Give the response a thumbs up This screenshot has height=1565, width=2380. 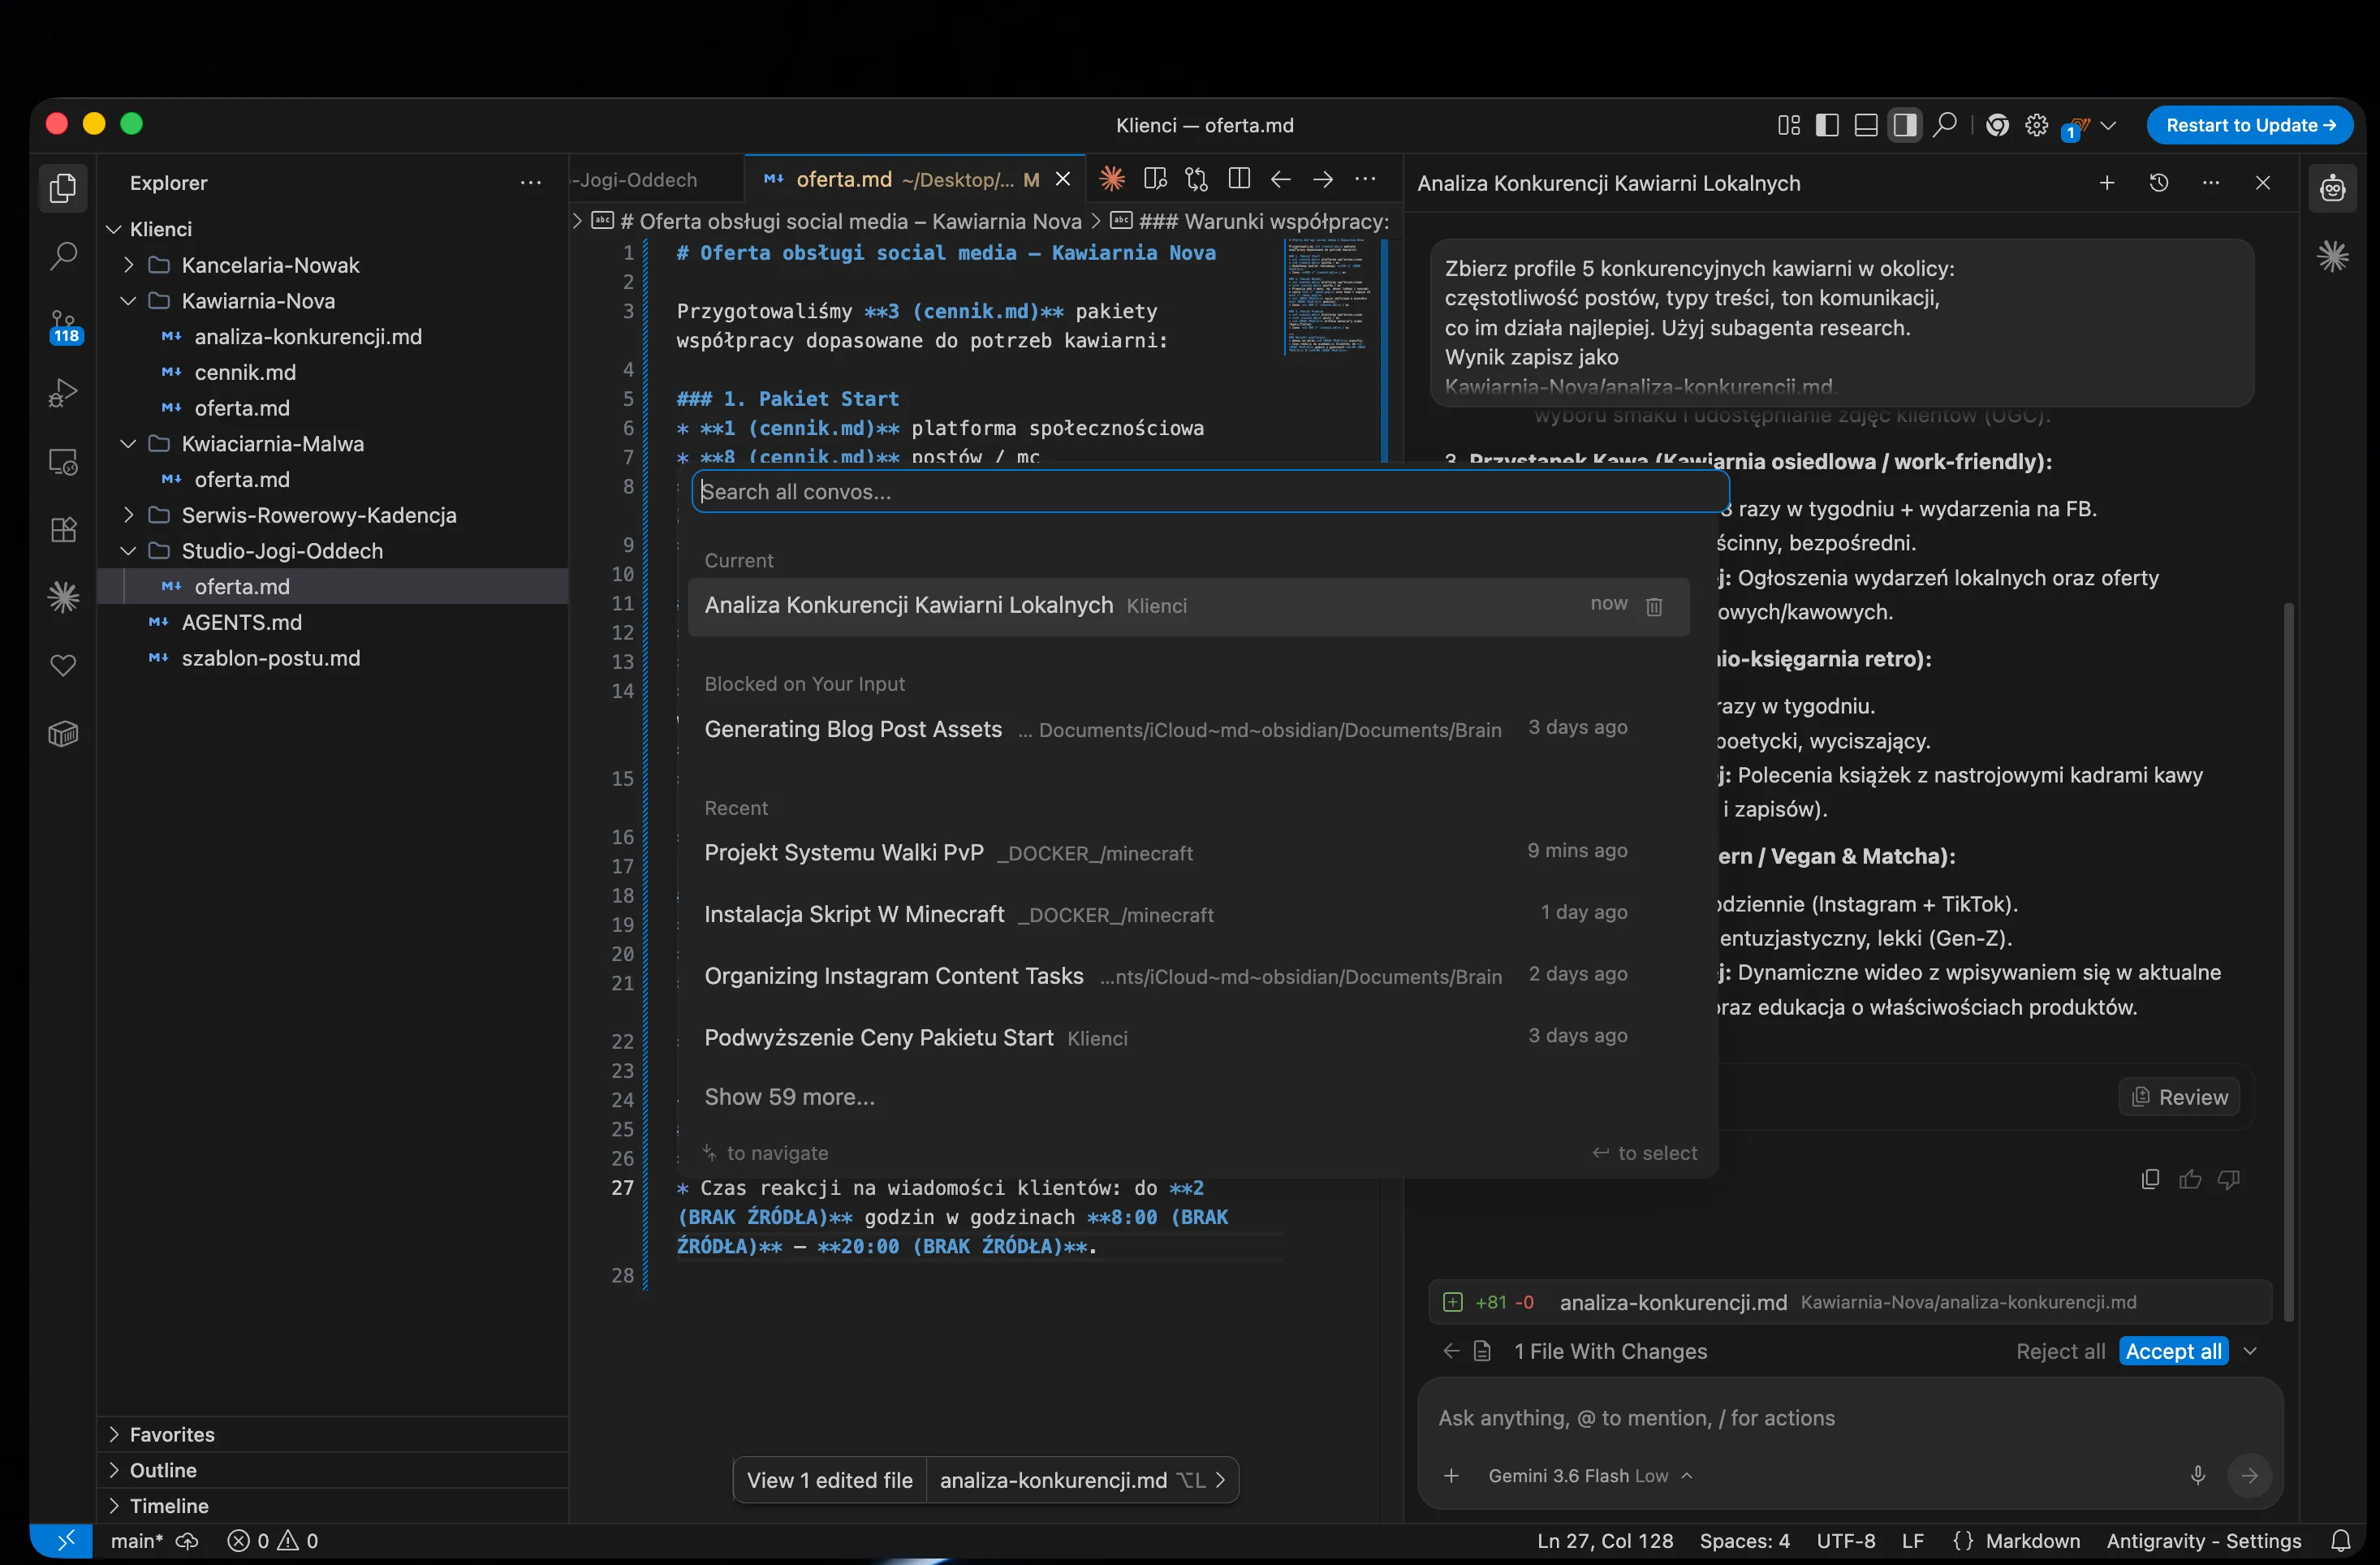[x=2190, y=1180]
